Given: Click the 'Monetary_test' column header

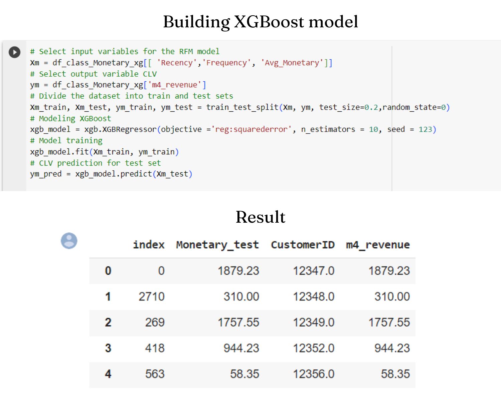Looking at the screenshot, I should [217, 245].
